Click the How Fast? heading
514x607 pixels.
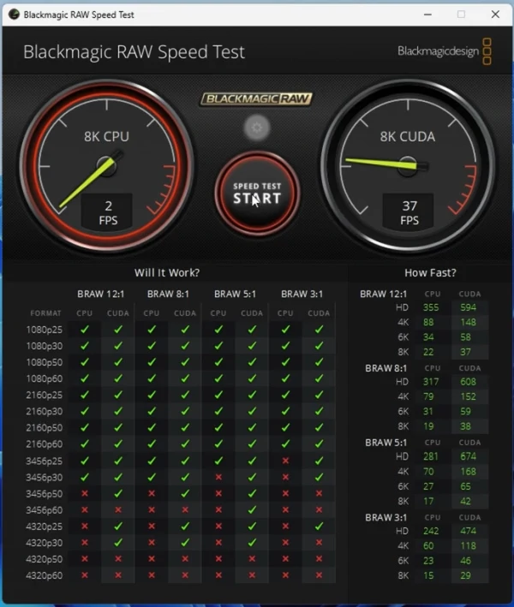(x=430, y=272)
